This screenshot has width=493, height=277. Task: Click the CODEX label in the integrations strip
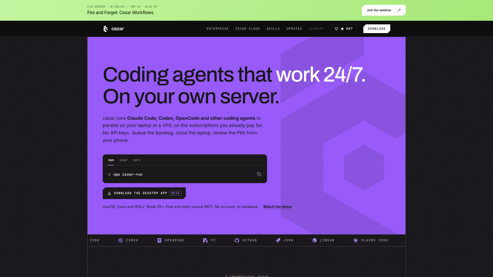pos(132,240)
